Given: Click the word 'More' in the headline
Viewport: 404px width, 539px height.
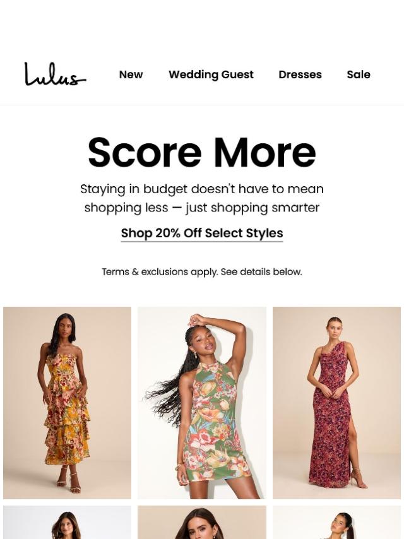Looking at the screenshot, I should tap(264, 152).
